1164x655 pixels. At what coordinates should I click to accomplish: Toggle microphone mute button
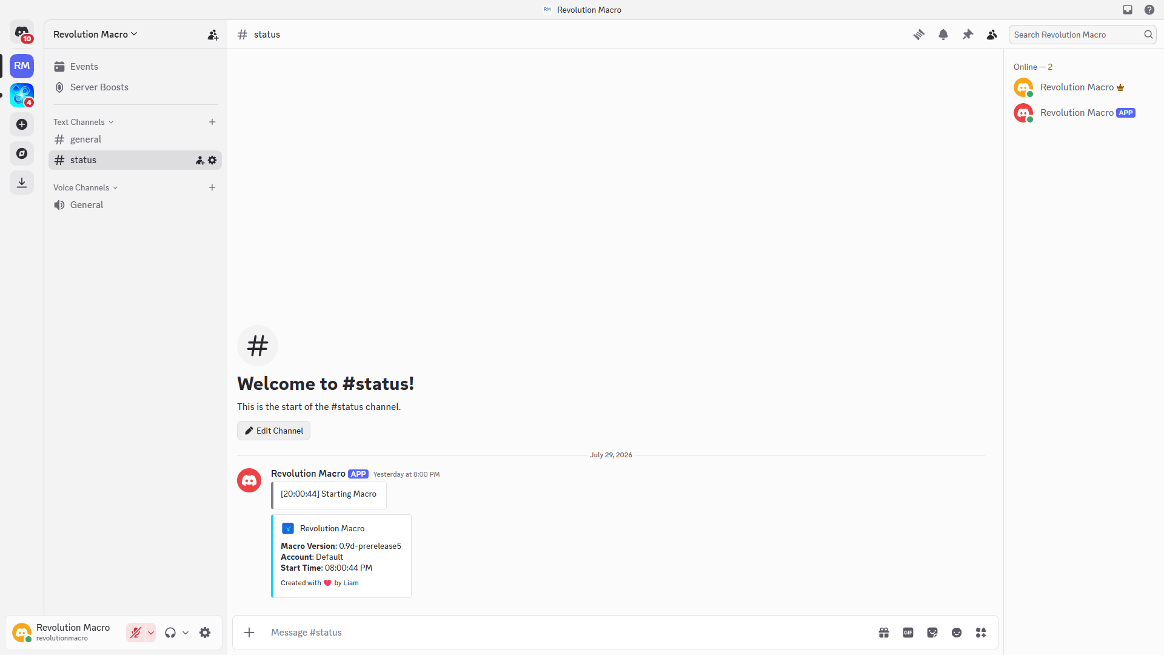pos(136,633)
